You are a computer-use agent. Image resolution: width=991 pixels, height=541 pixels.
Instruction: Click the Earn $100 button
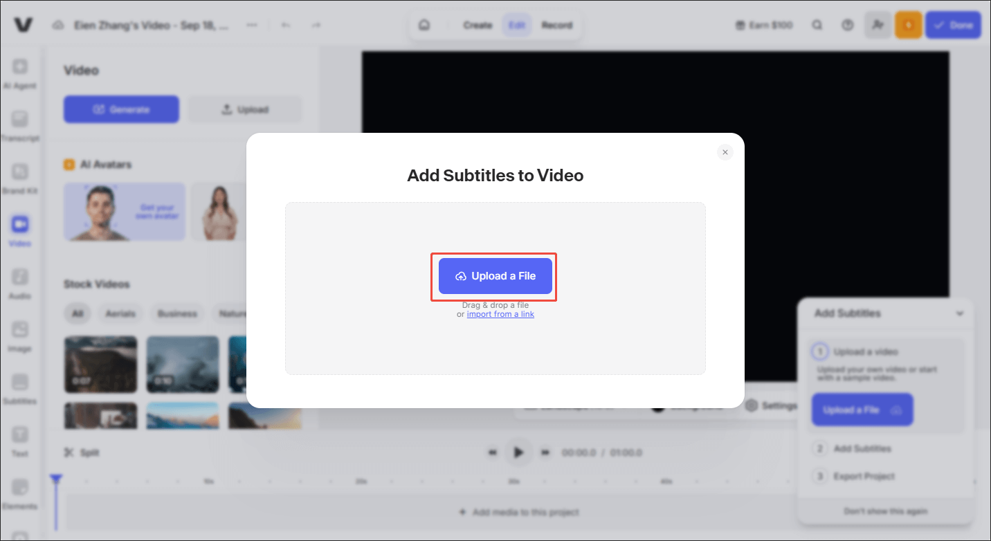click(763, 26)
